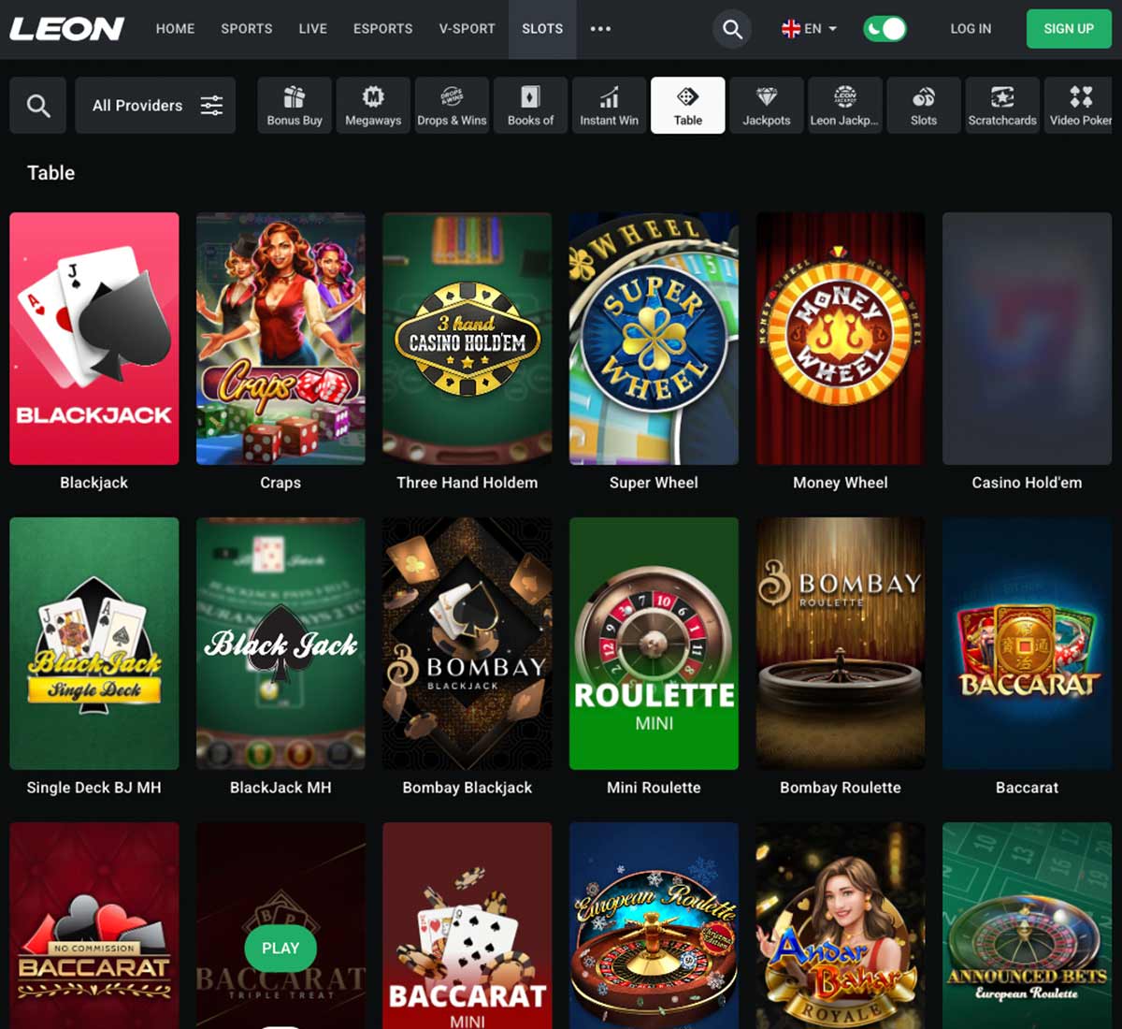Open the Baccarat Mini thumbnail
Image resolution: width=1122 pixels, height=1029 pixels.
[x=467, y=926]
